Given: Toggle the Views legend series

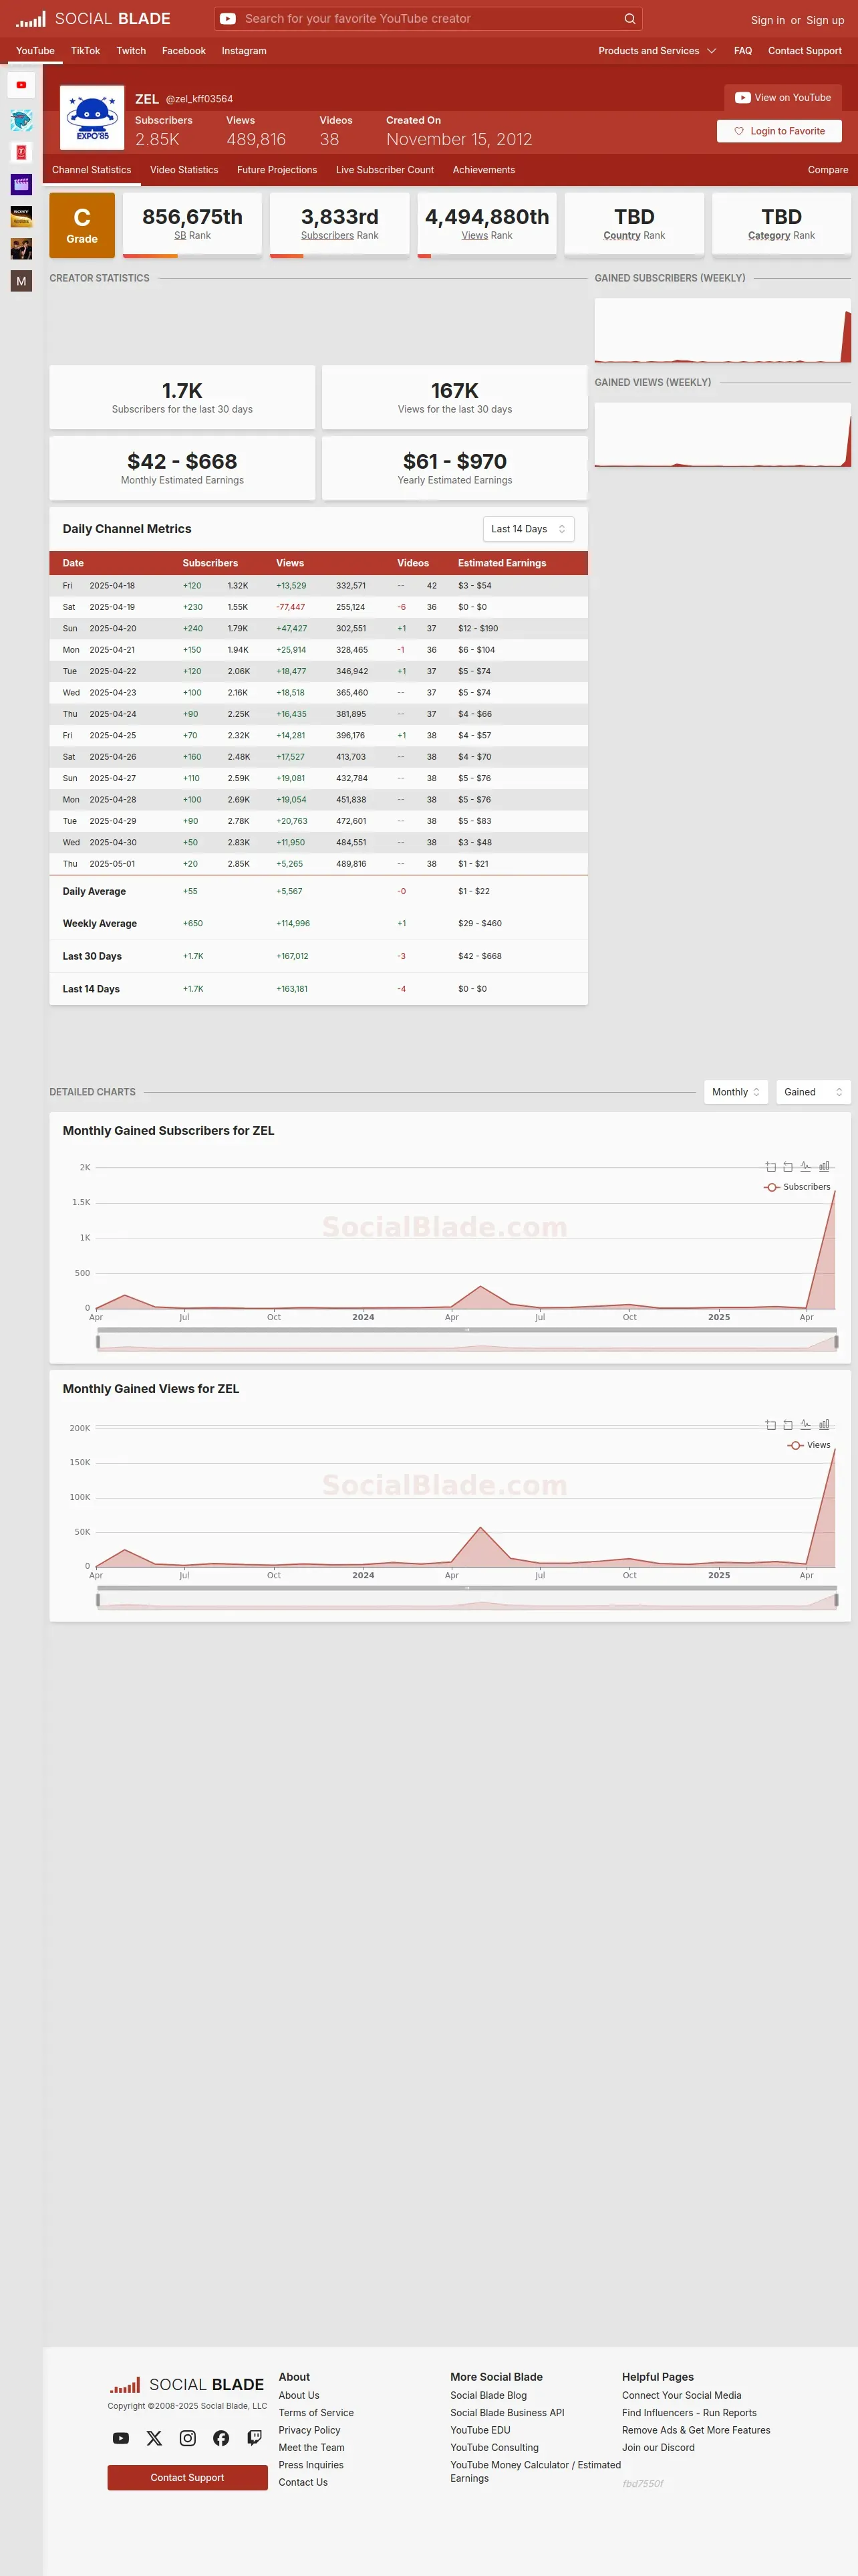Looking at the screenshot, I should (809, 1445).
